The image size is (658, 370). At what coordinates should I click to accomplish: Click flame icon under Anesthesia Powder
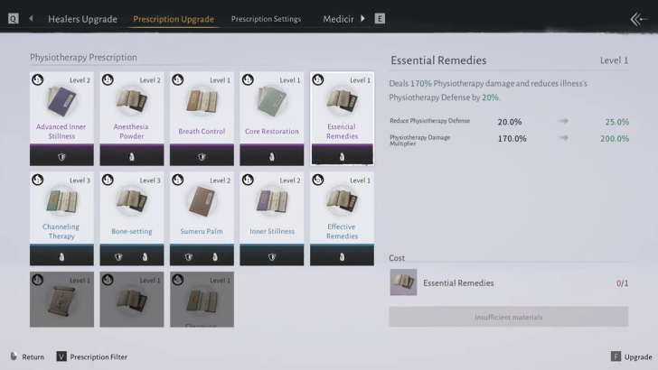click(x=132, y=157)
